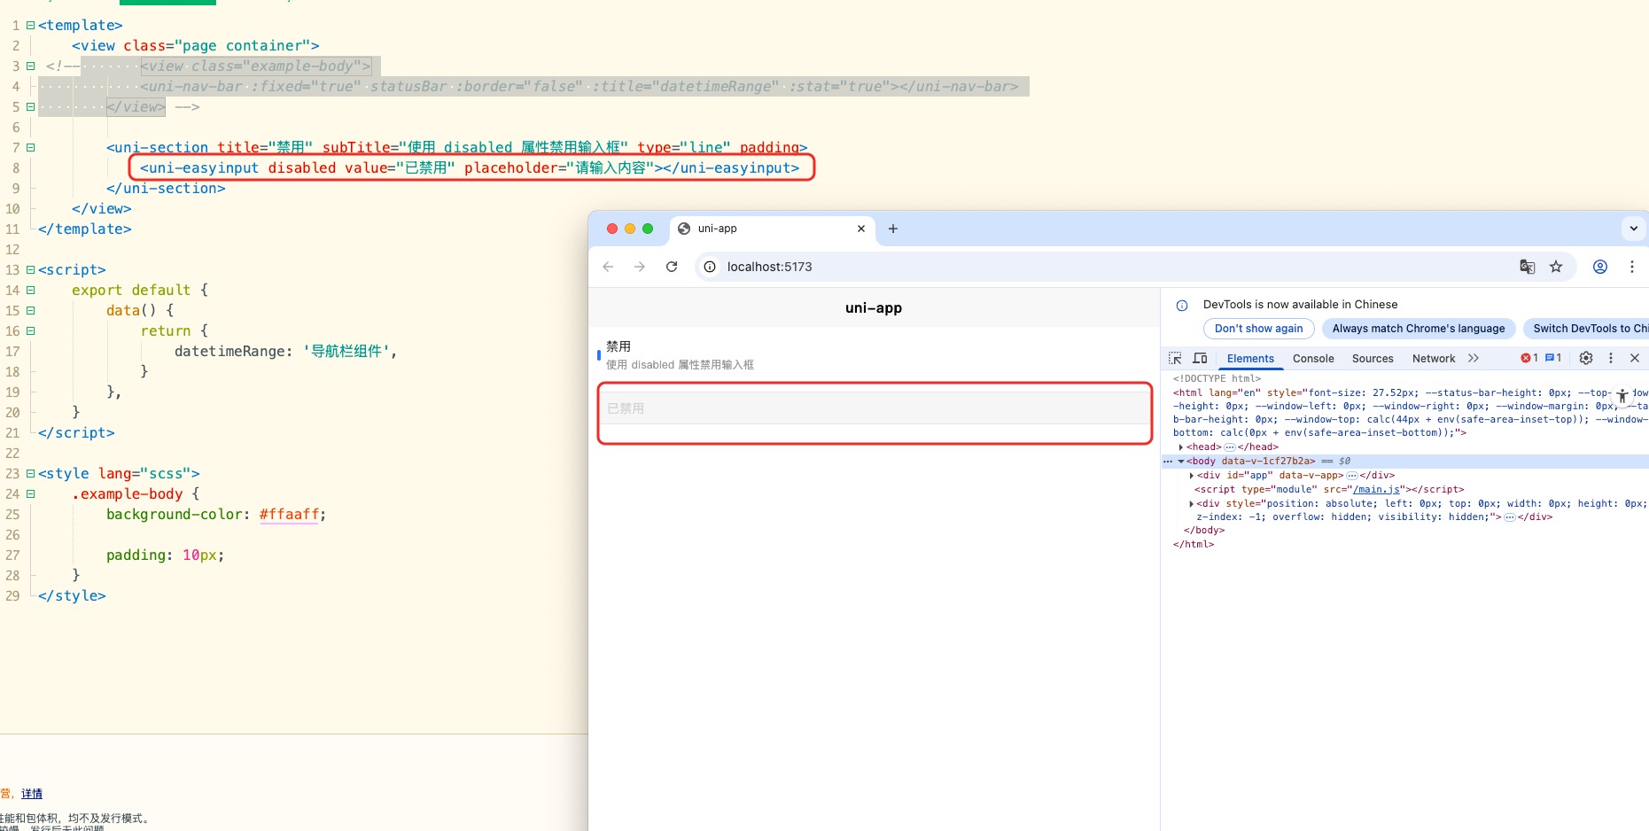Viewport: 1649px width, 831px height.
Task: Click the red error count badge
Action: [x=1529, y=358]
